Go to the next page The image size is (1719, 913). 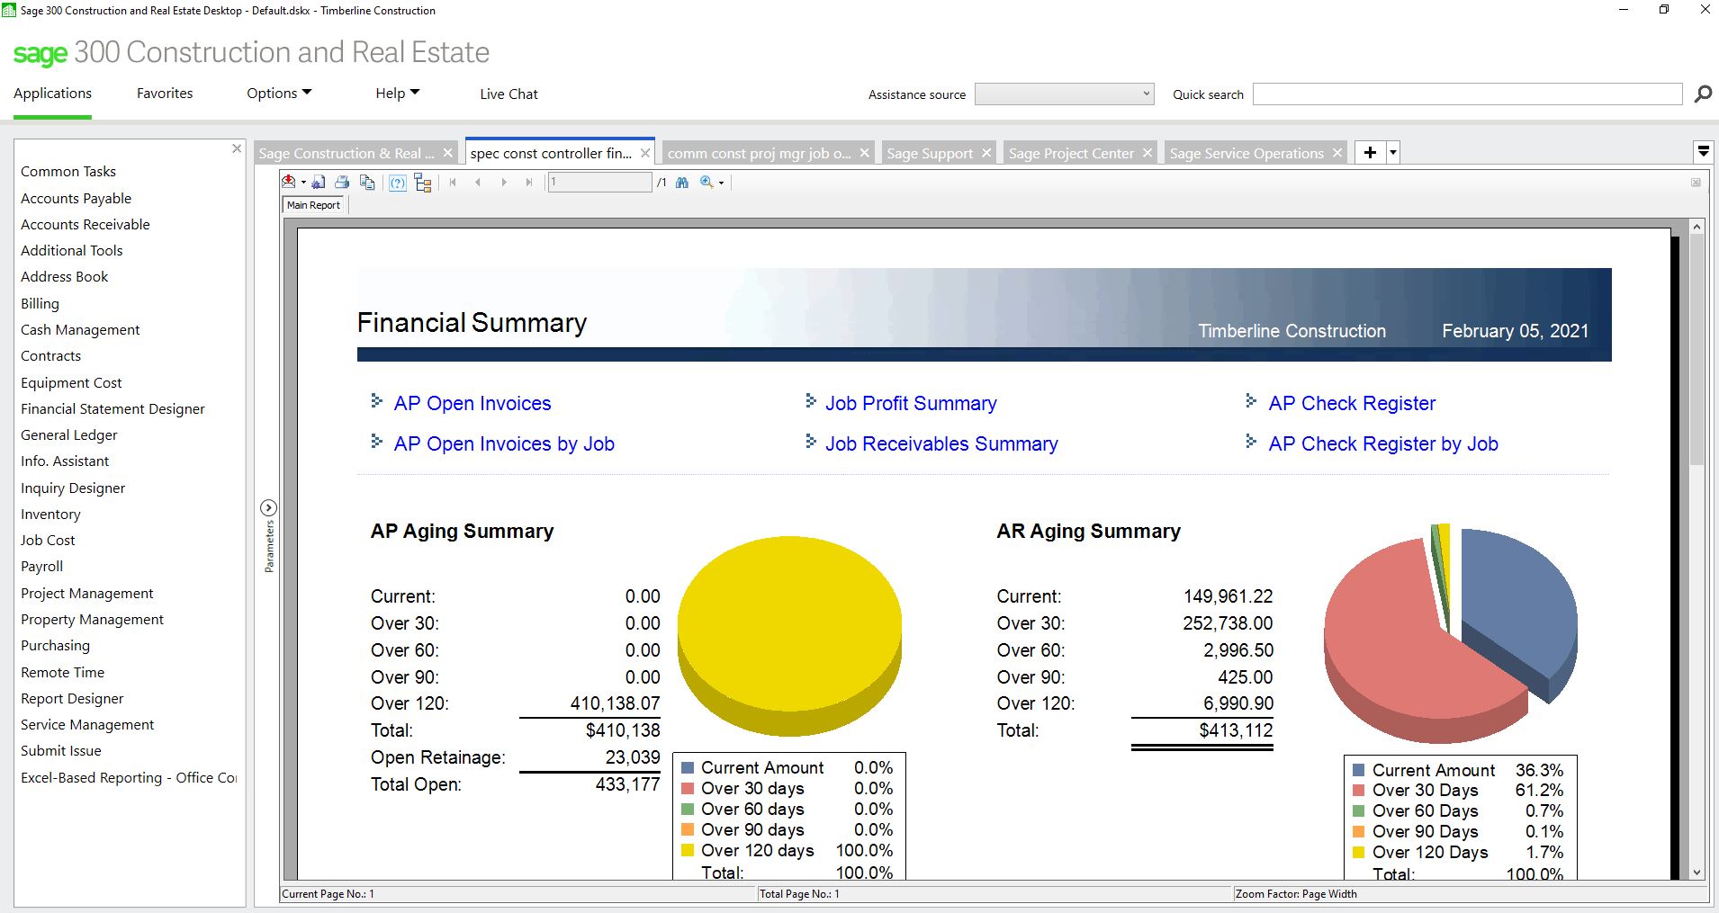(504, 183)
